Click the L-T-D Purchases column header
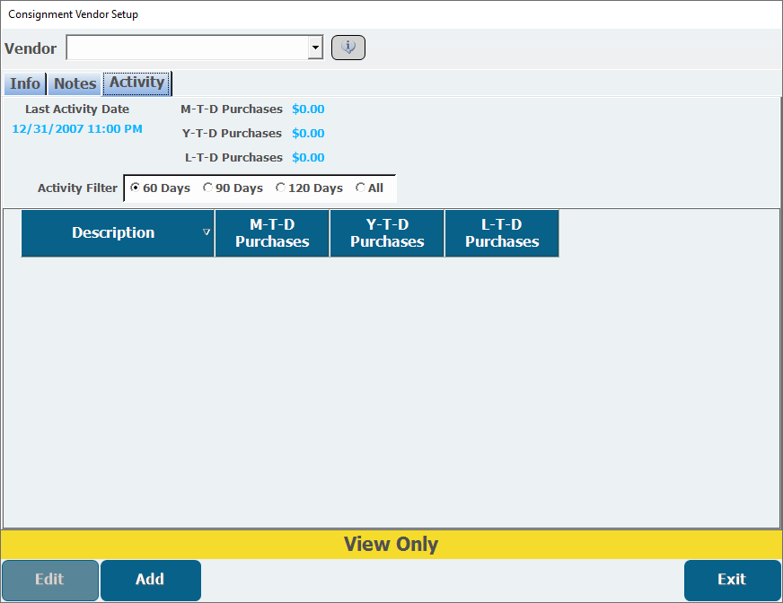783x603 pixels. point(502,233)
